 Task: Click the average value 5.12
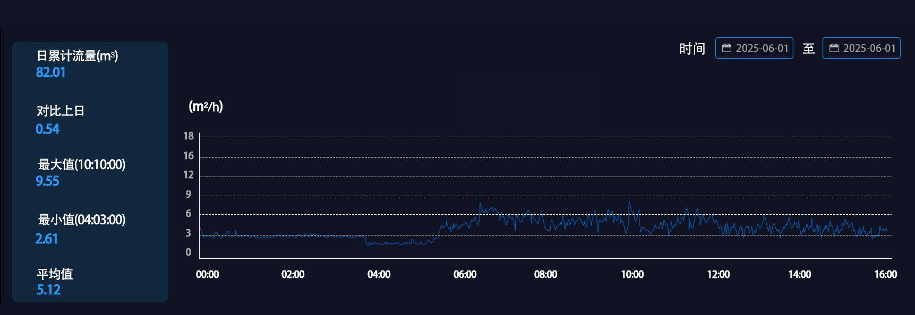48,290
